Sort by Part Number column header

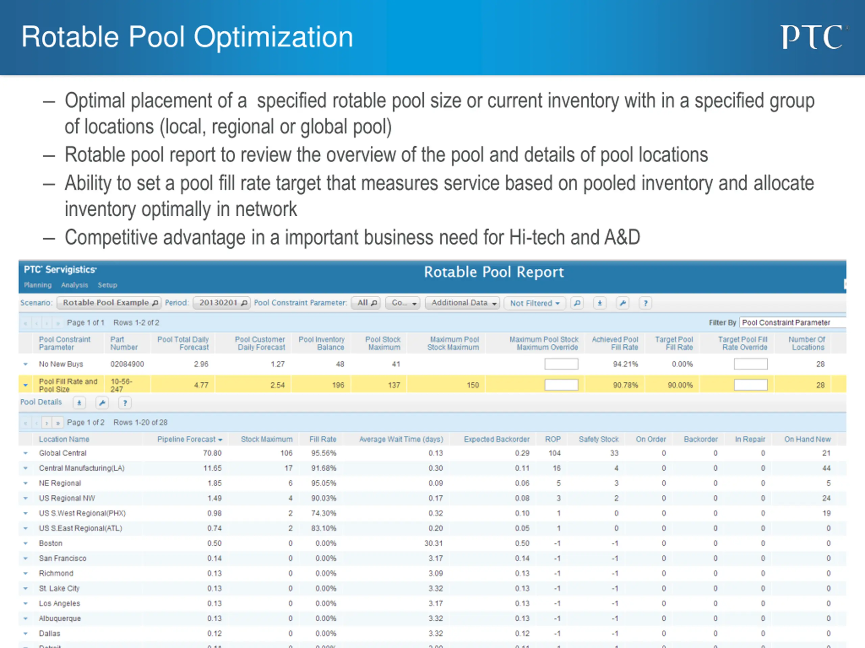[124, 343]
